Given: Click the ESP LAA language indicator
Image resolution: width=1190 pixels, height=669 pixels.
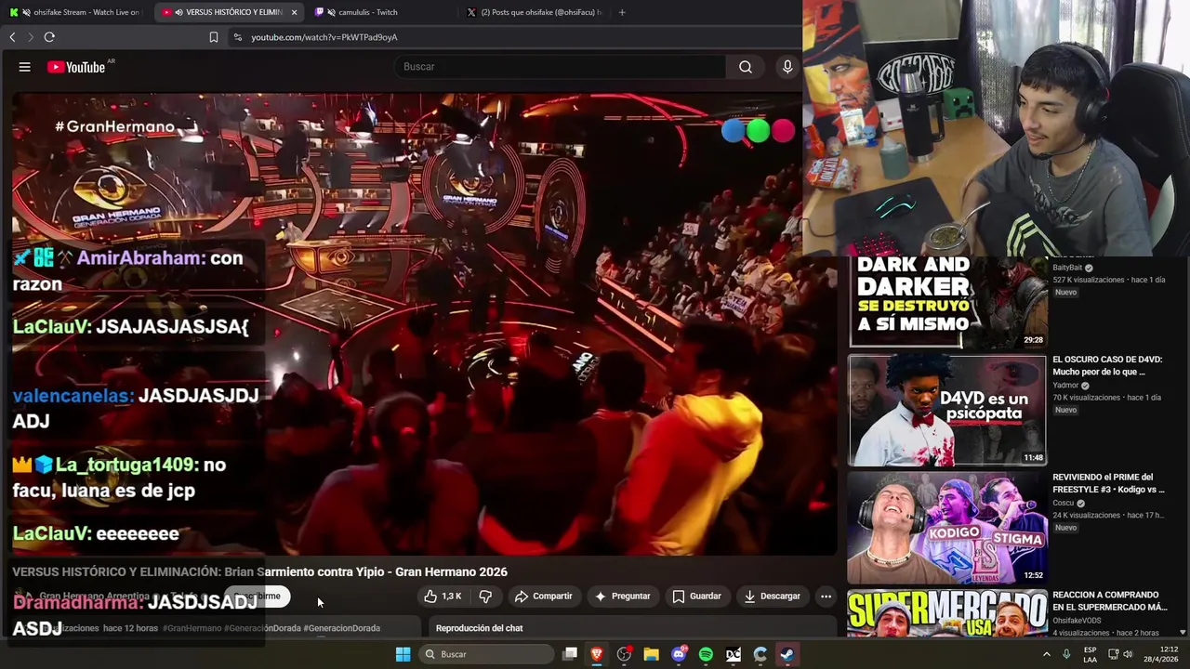Looking at the screenshot, I should (x=1090, y=654).
